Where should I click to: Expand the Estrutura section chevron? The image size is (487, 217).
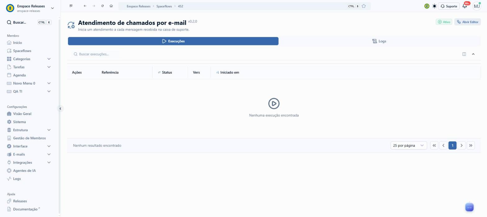coord(49,130)
